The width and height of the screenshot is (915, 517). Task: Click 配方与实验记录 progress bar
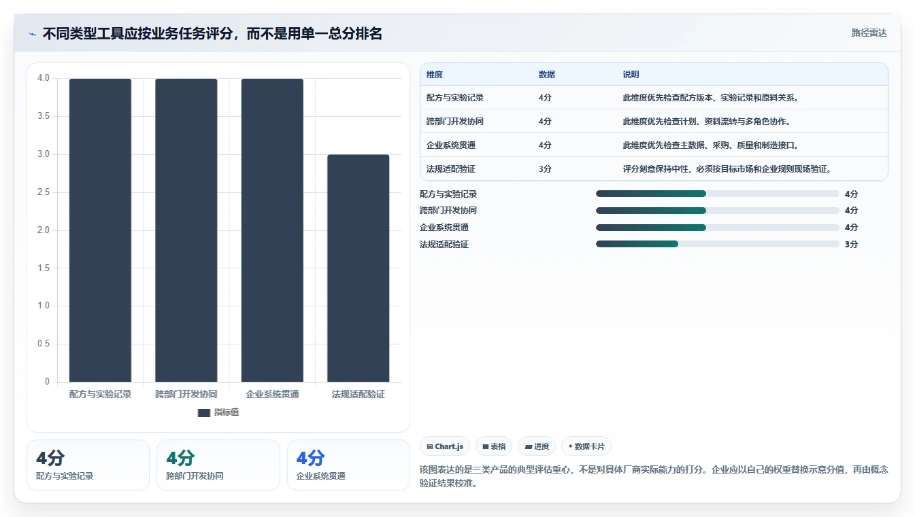point(718,194)
